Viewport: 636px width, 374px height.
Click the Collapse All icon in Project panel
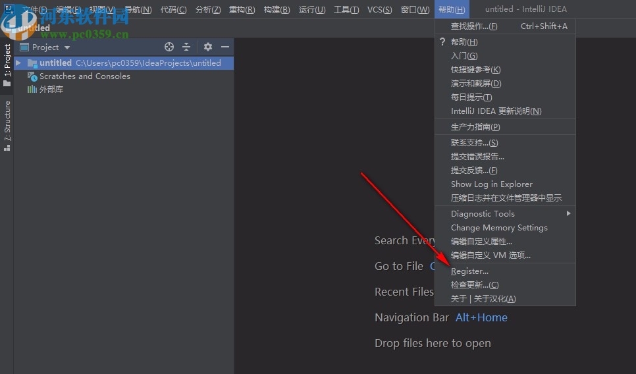tap(186, 47)
